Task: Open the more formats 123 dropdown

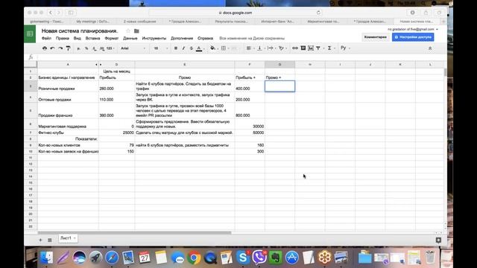Action: tap(110, 48)
